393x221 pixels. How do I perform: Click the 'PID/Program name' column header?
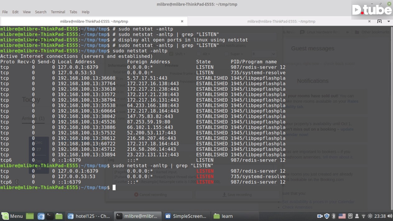point(254,61)
